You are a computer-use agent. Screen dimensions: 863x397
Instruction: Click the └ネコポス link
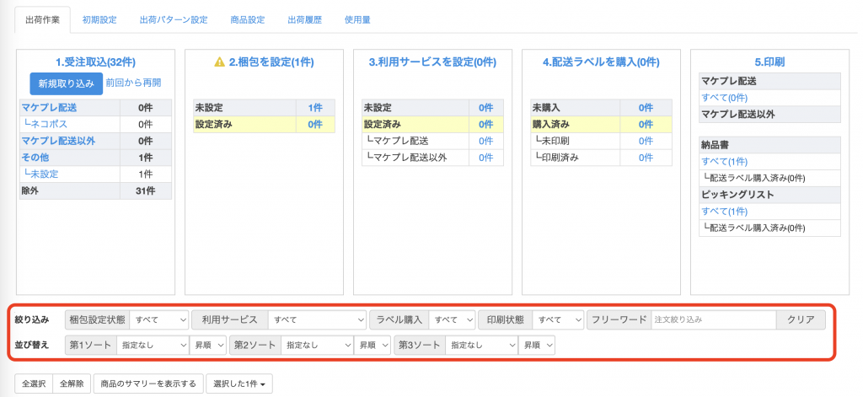coord(46,125)
